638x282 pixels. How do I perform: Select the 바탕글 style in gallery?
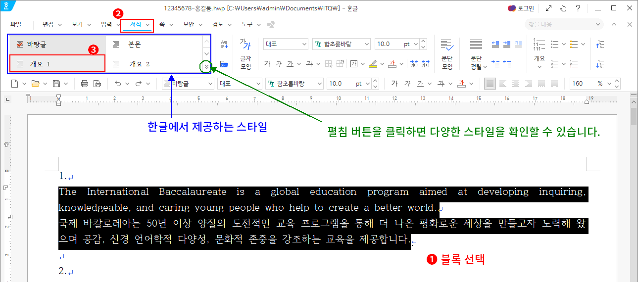[57, 44]
